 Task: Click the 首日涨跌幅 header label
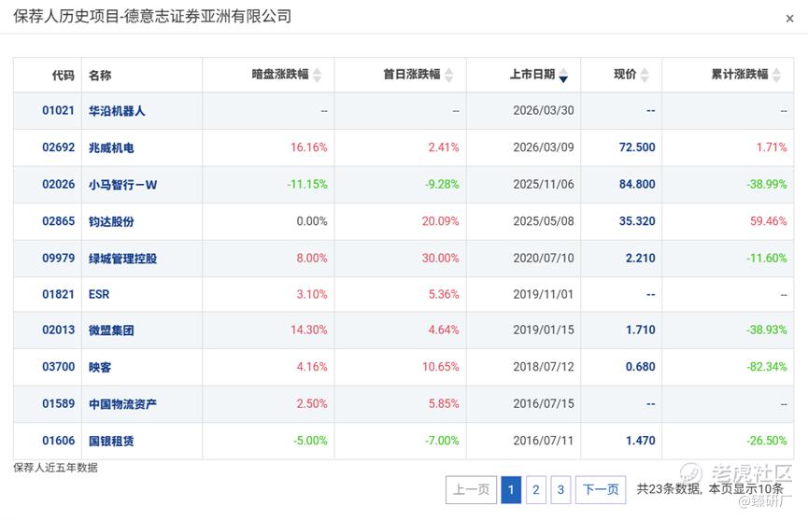412,75
